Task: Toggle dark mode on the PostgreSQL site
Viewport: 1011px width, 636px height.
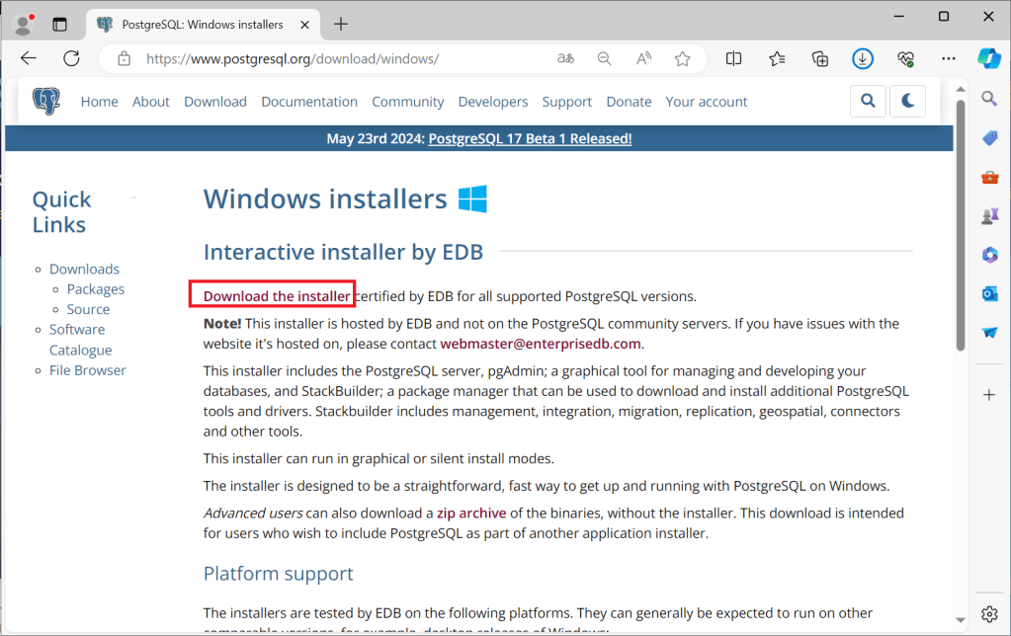Action: (x=907, y=101)
